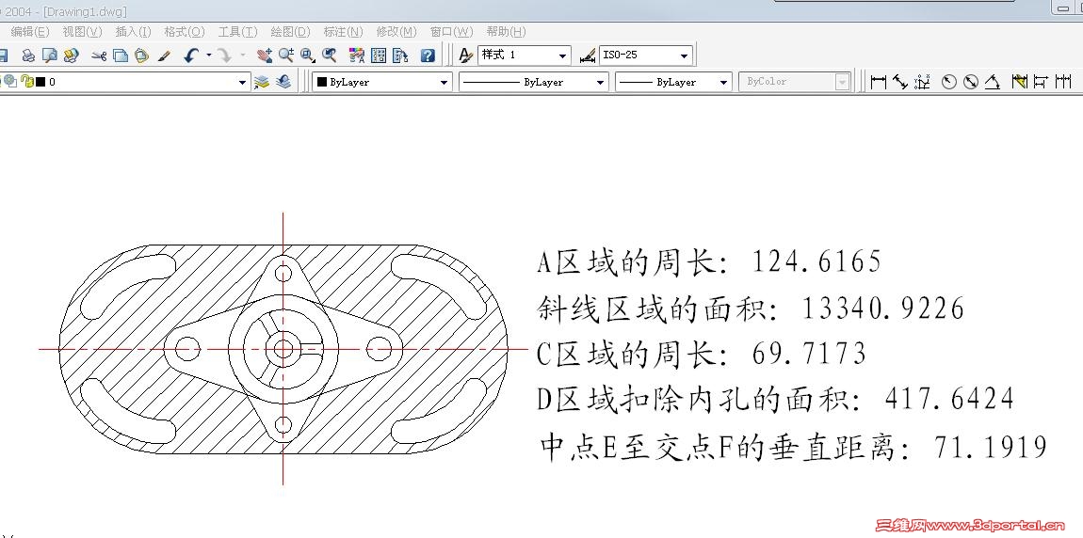This screenshot has height=538, width=1083.
Task: Select the Aligned Dimension tool
Action: click(x=900, y=82)
